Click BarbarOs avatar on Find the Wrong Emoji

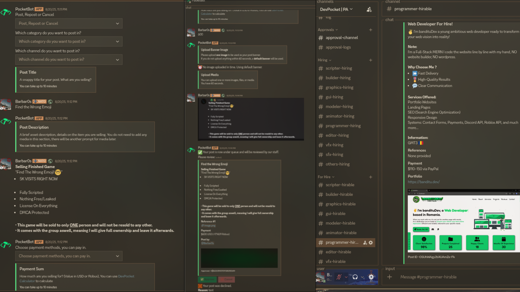tap(6, 105)
